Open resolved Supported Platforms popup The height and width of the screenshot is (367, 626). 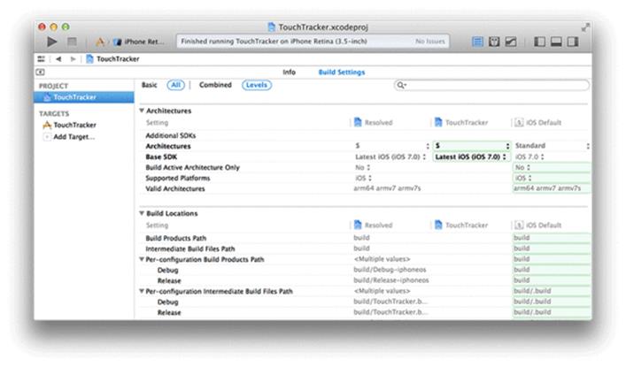[363, 178]
